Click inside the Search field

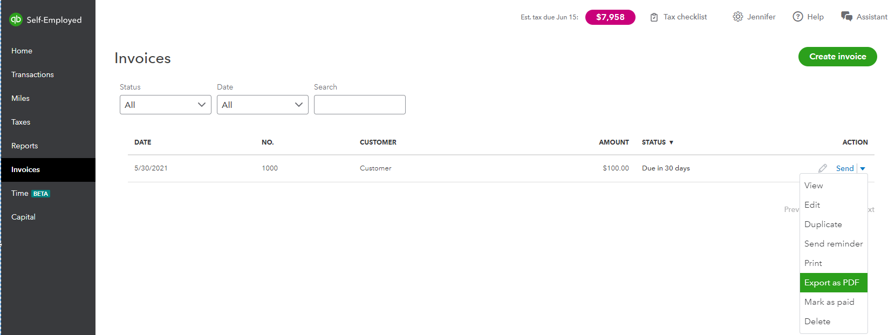point(359,105)
